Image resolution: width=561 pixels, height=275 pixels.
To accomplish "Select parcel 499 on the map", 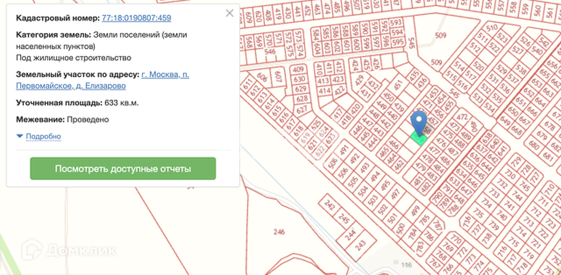I will (x=415, y=211).
